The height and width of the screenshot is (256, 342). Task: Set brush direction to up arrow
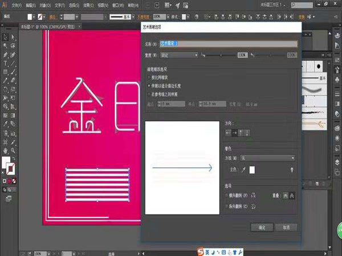click(241, 133)
